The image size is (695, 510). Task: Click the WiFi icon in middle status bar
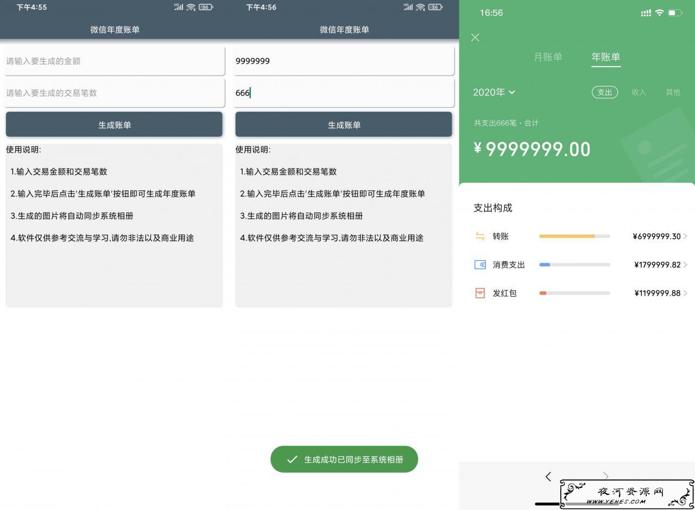point(420,7)
